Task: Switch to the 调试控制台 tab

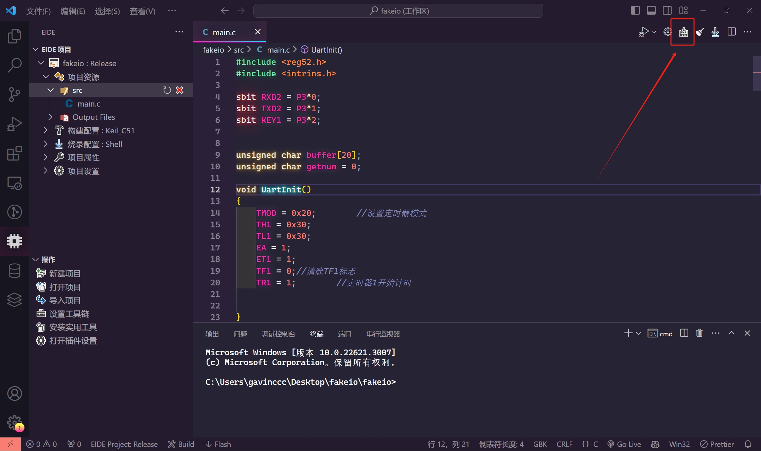Action: (278, 334)
